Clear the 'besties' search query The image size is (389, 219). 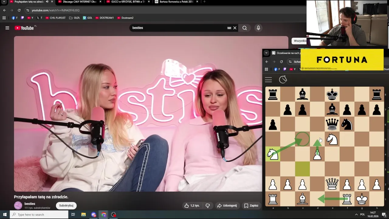[x=235, y=28]
